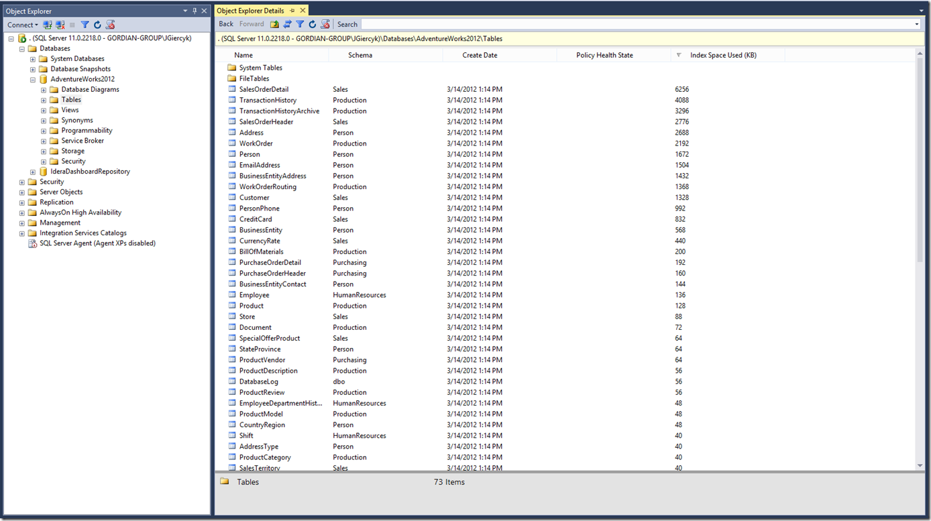
Task: Click the Refresh icon in Details toolbar
Action: tap(312, 24)
